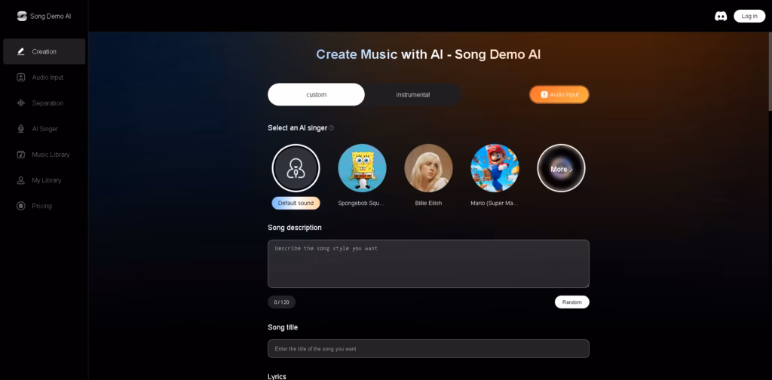Click the Spongebob Squ... name label
The height and width of the screenshot is (380, 772).
coord(362,203)
